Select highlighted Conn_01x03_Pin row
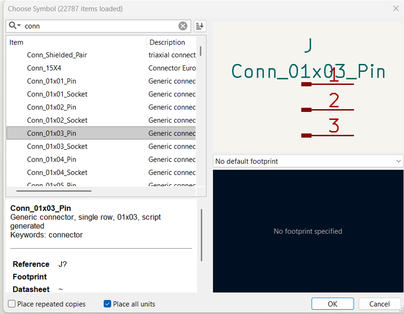Image resolution: width=404 pixels, height=314 pixels. coord(101,133)
